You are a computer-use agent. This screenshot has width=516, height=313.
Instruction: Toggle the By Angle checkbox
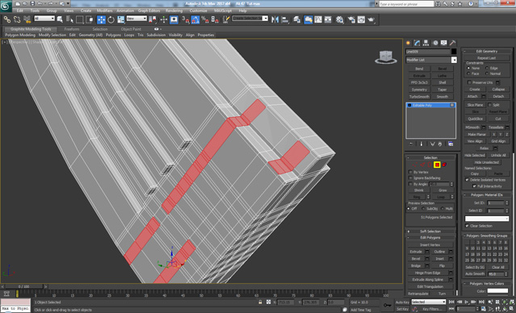pos(410,184)
